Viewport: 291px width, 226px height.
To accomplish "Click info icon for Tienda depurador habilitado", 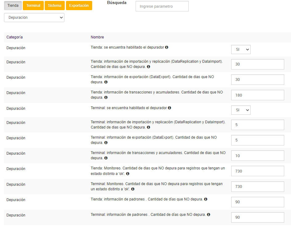I will 167,47.
